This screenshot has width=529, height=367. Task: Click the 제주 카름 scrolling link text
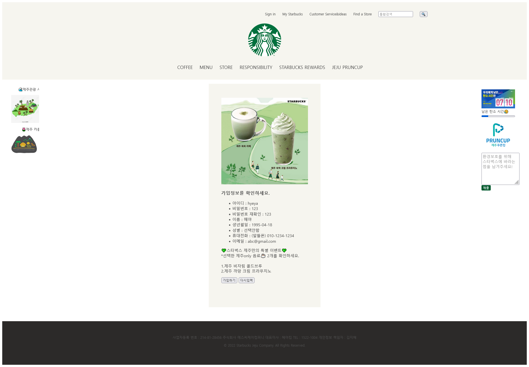[31, 129]
